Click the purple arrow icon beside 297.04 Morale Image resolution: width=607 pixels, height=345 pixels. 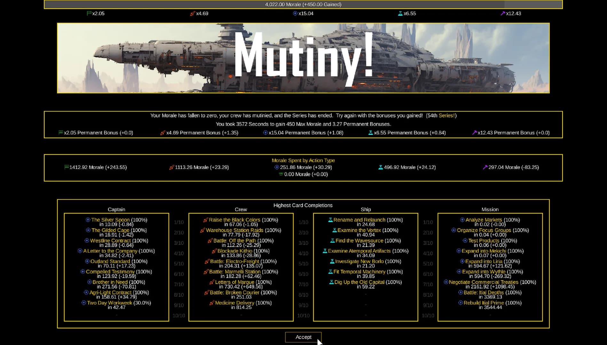[x=485, y=167]
